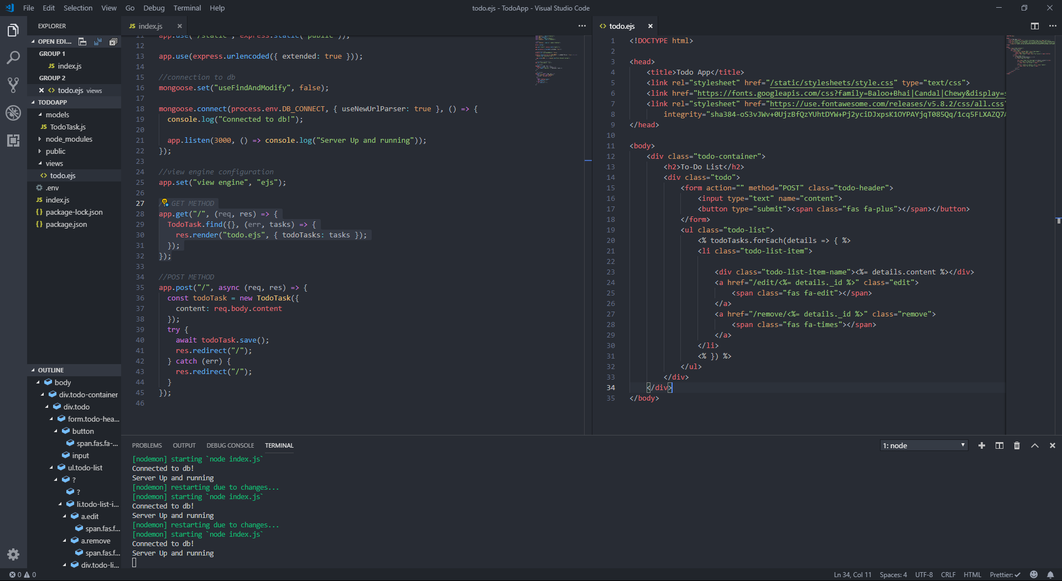1062x581 pixels.
Task: Open the Terminal menu
Action: click(186, 8)
